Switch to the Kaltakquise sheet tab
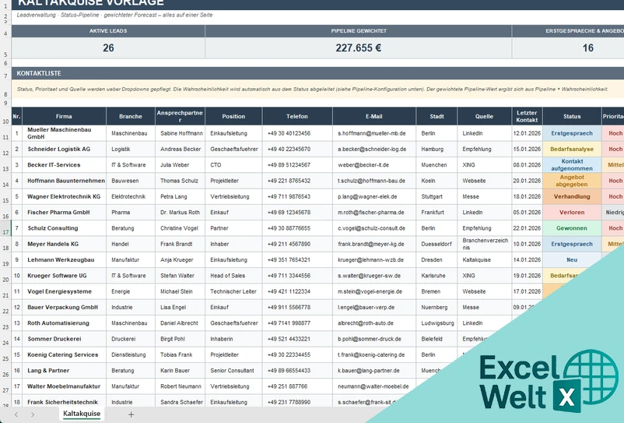The width and height of the screenshot is (624, 423). pos(82,414)
